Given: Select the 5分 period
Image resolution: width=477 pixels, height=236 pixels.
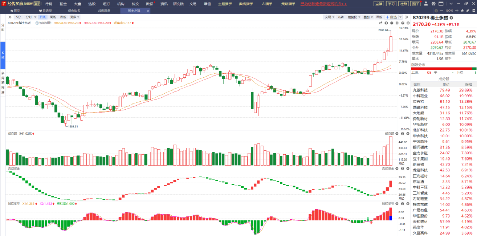Looking at the screenshot, I should (18, 17).
